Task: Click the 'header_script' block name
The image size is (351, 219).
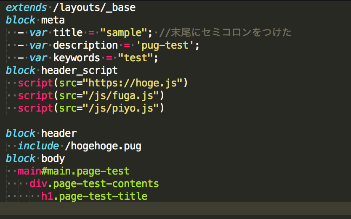Action: (80, 70)
